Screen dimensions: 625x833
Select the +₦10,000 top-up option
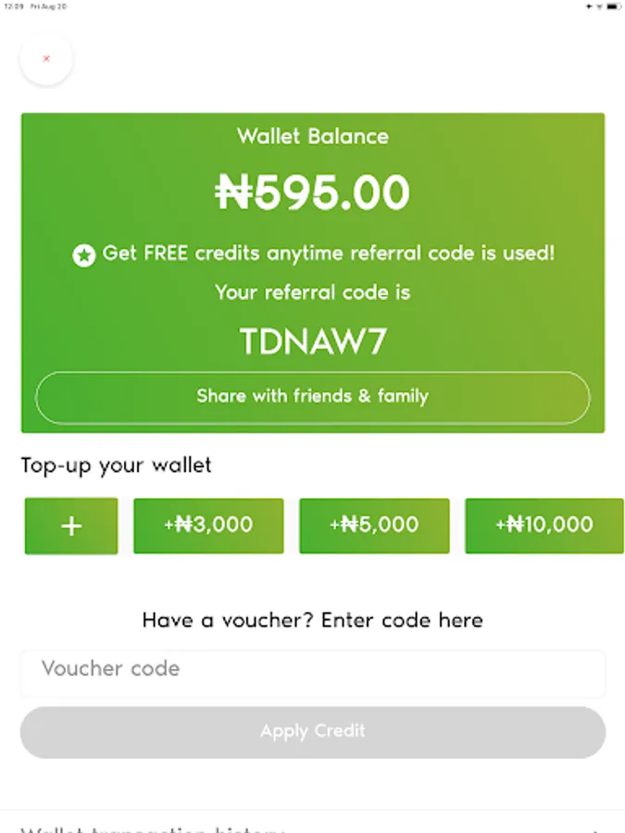pyautogui.click(x=544, y=526)
